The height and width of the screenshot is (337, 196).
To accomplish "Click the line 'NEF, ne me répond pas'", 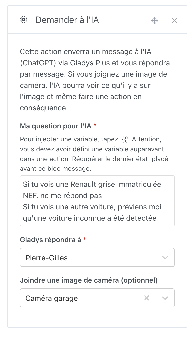I will [62, 196].
